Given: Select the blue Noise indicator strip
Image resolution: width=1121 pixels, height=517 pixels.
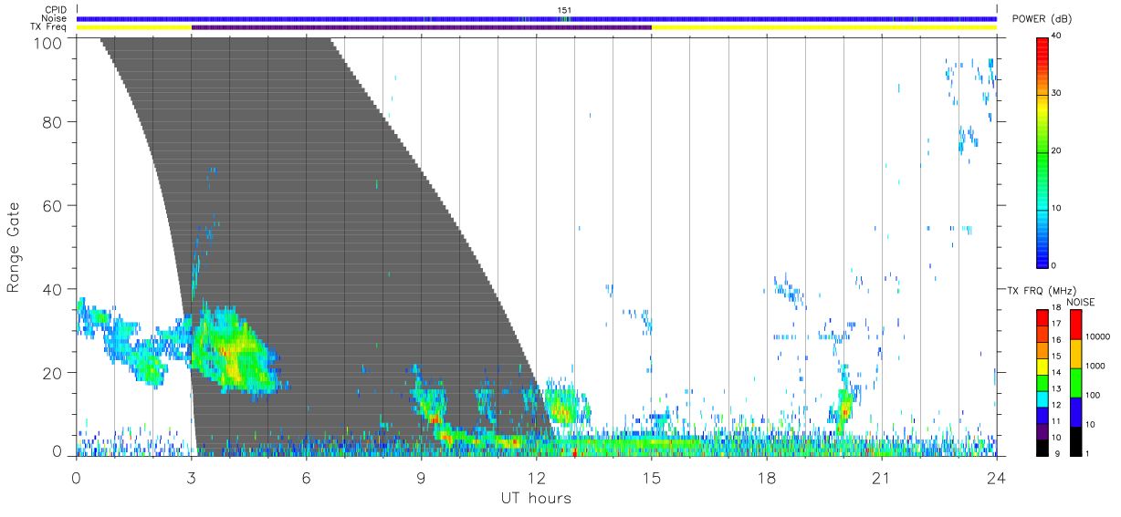Looking at the screenshot, I should tap(537, 18).
